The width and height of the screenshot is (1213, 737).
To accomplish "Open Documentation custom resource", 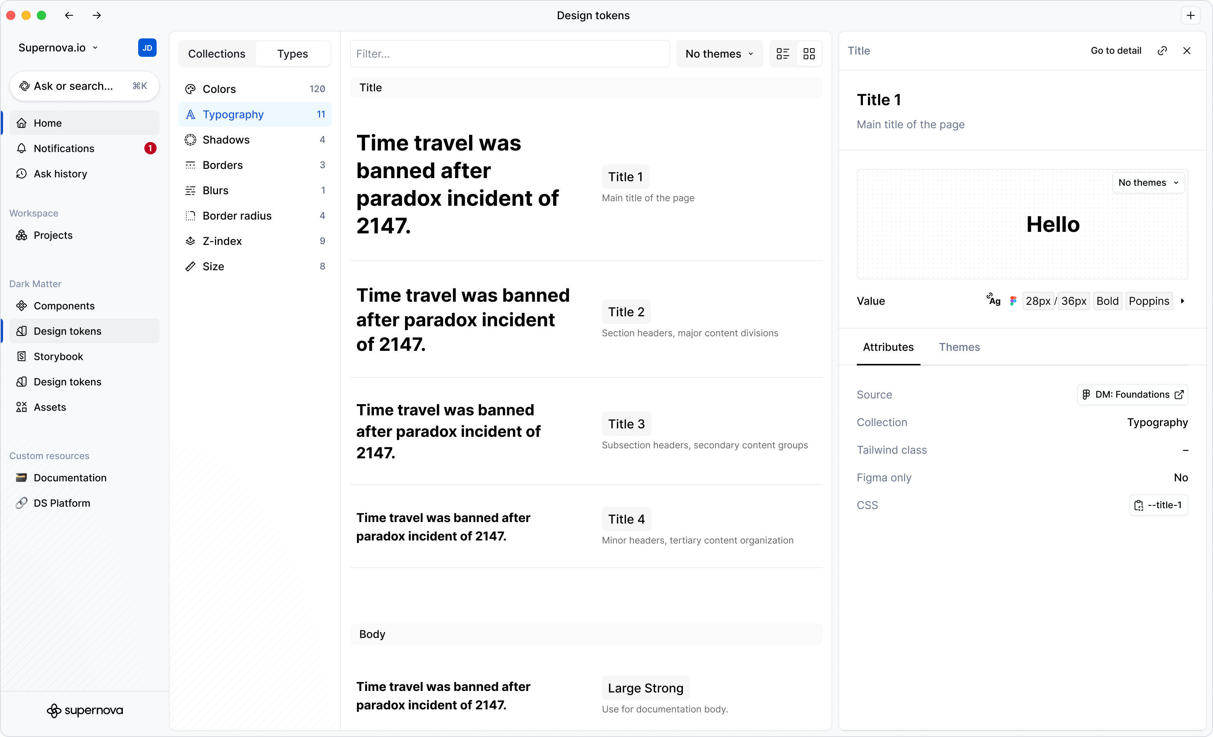I will [x=84, y=478].
